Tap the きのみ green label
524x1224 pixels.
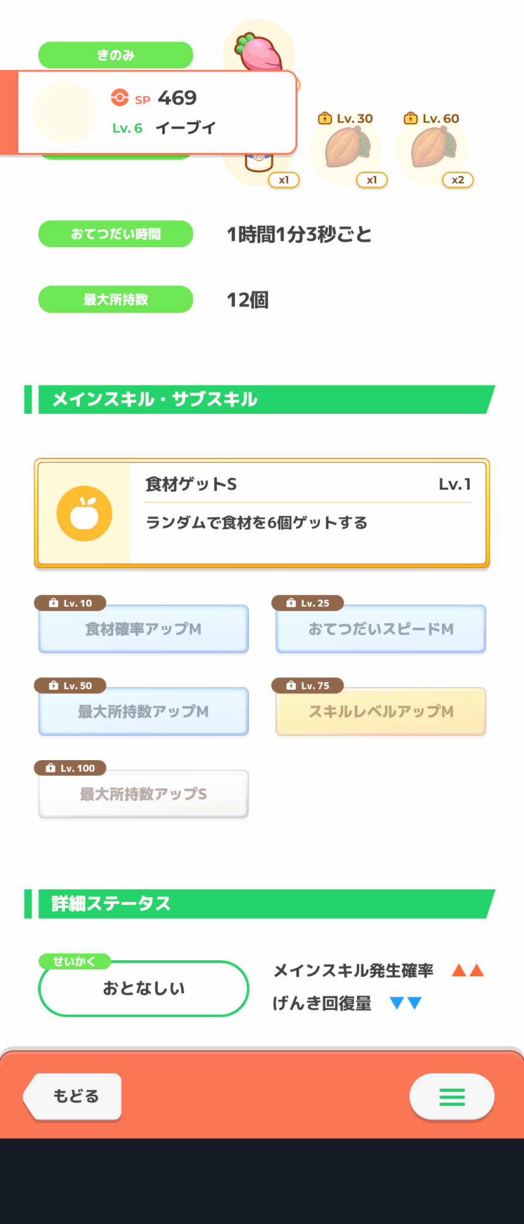click(116, 55)
